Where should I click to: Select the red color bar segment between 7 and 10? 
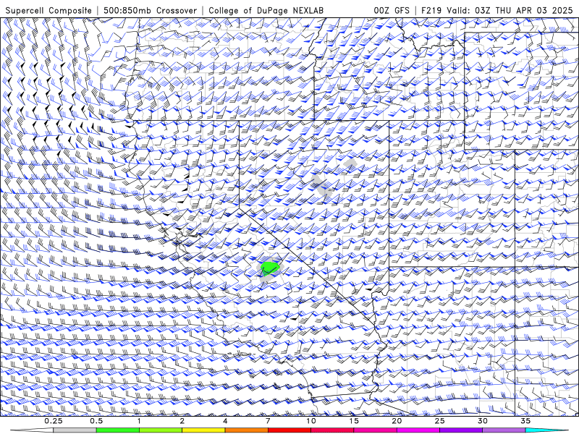[289, 430]
